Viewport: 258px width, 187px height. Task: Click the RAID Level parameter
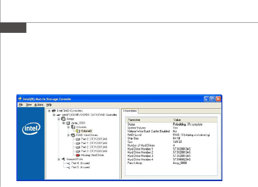134,135
